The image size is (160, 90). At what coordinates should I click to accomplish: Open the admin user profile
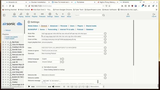click(x=128, y=15)
